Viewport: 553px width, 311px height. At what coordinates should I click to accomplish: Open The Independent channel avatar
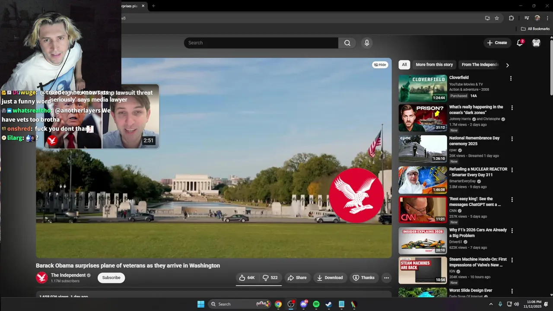click(x=42, y=278)
